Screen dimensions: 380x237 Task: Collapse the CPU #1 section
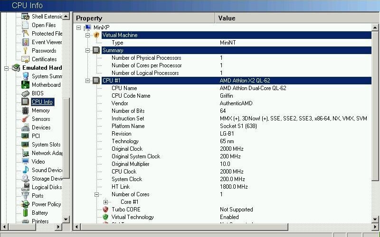87,81
